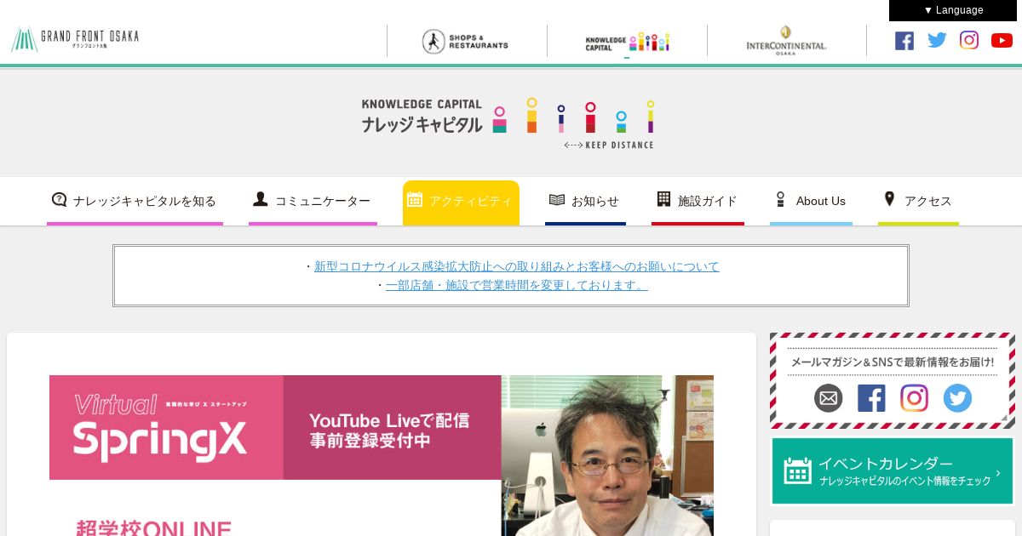Click the calendar icon on イベントカレンダー button

[x=798, y=470]
